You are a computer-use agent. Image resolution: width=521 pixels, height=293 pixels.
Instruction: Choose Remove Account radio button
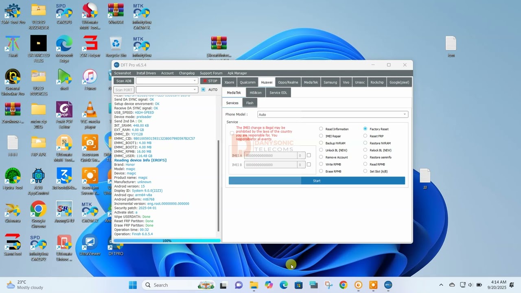point(321,157)
